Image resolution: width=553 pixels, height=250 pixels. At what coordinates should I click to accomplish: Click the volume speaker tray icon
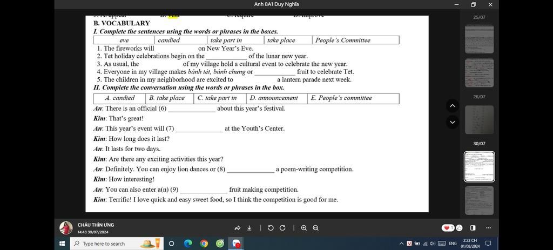[x=433, y=244]
